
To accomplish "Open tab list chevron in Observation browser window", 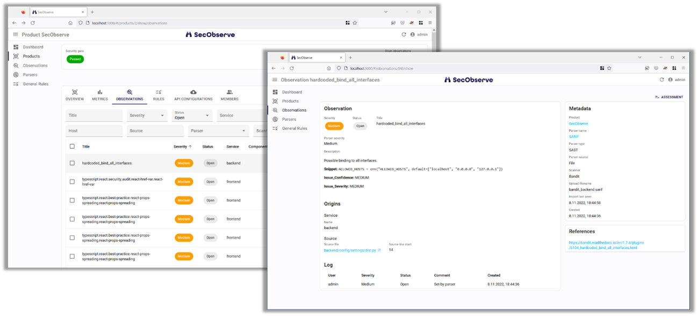I will tap(640, 57).
